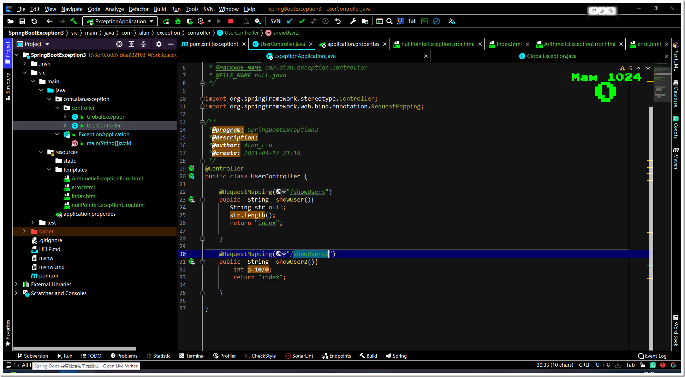Click the Tail button in the toolbar
The image size is (685, 377).
click(x=412, y=21)
